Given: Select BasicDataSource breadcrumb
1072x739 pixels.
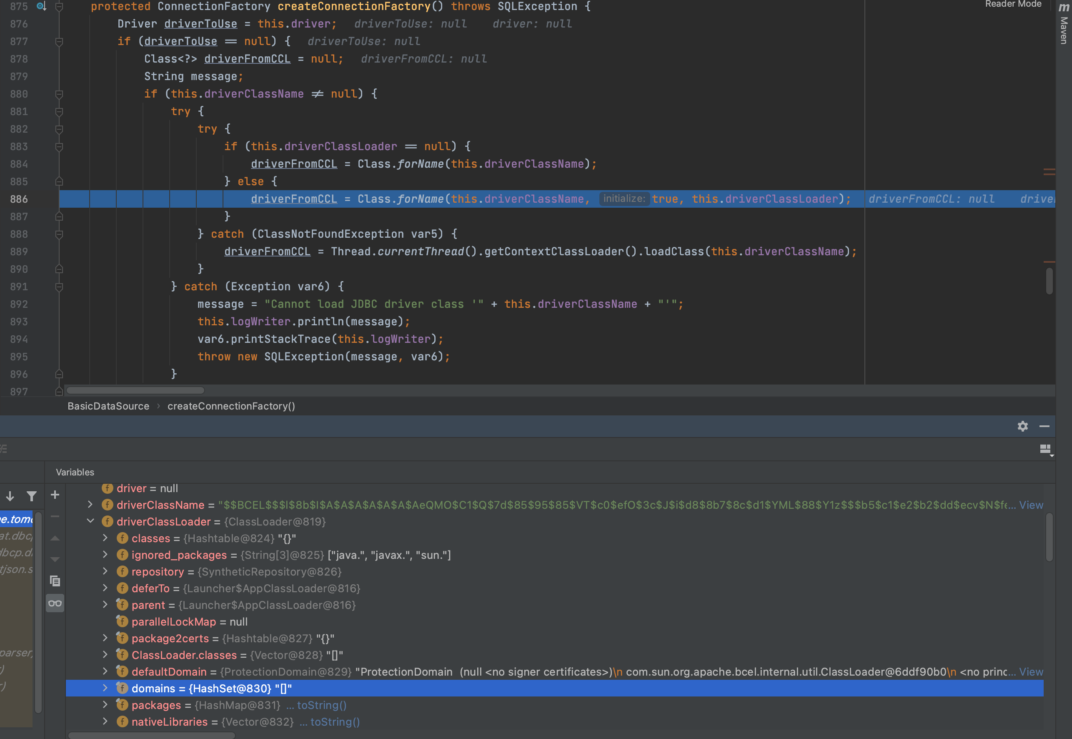Looking at the screenshot, I should [x=108, y=406].
